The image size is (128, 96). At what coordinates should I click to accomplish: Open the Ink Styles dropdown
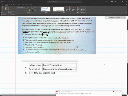tap(4, 15)
